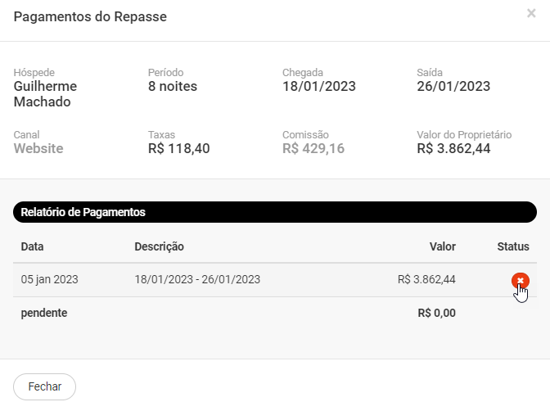Select the Relatório de Pagamentos header bar
550x411 pixels.
(275, 212)
